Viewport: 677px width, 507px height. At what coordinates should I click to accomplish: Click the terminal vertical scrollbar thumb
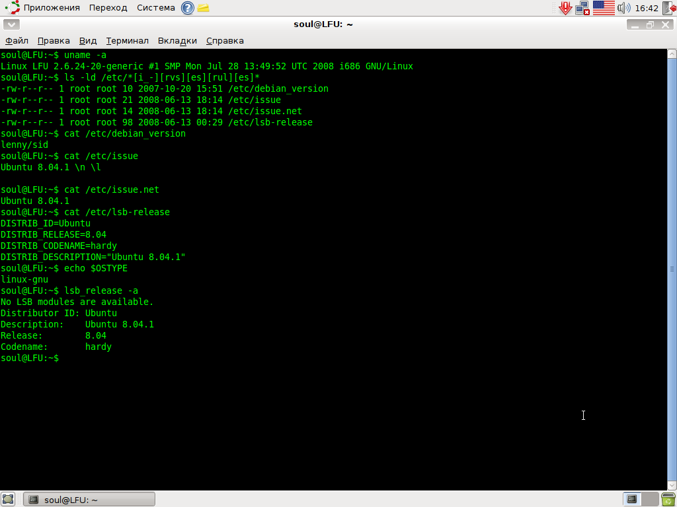click(x=672, y=269)
